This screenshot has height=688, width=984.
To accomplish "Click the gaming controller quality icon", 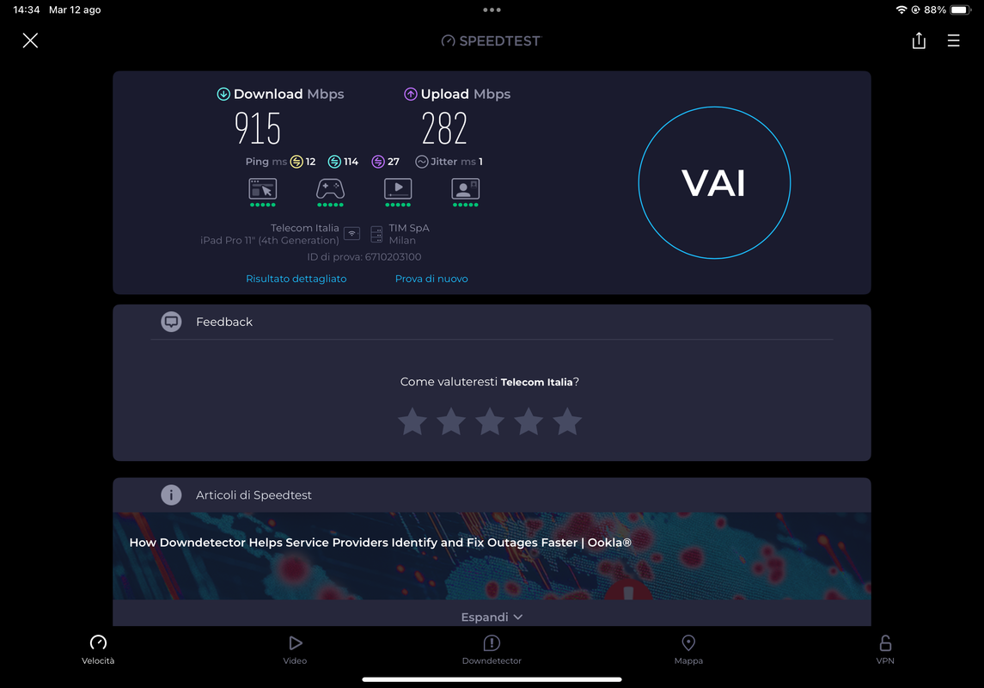I will click(x=330, y=189).
